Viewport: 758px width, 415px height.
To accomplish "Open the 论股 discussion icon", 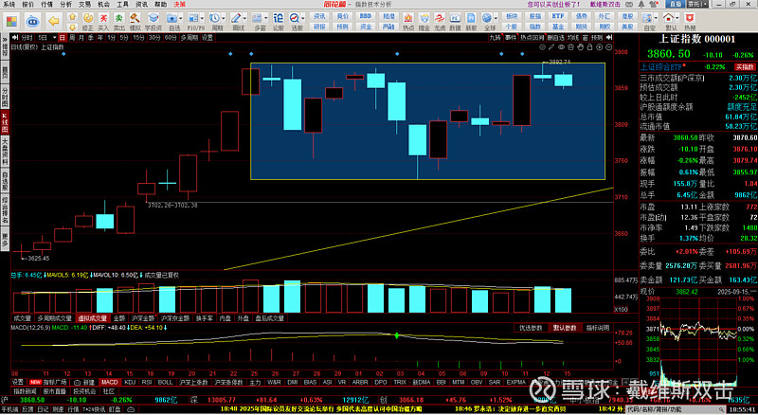I will coord(278,21).
